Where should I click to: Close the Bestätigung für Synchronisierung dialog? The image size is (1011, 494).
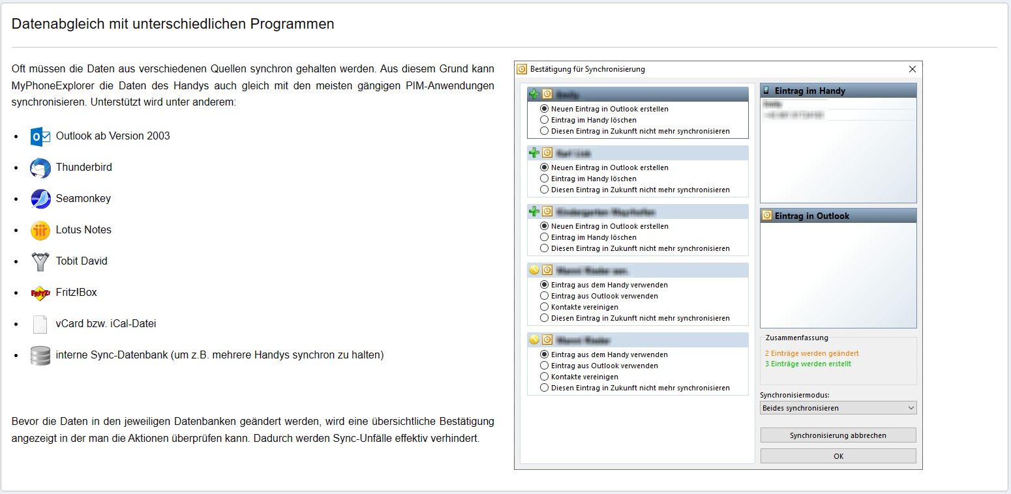click(x=913, y=69)
